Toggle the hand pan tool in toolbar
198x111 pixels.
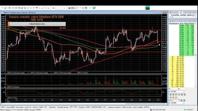[x=86, y=8]
